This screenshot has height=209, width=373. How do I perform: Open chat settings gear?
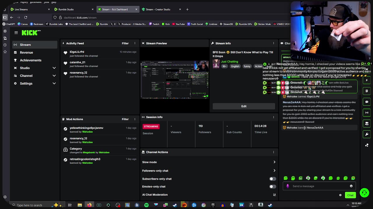point(340,195)
